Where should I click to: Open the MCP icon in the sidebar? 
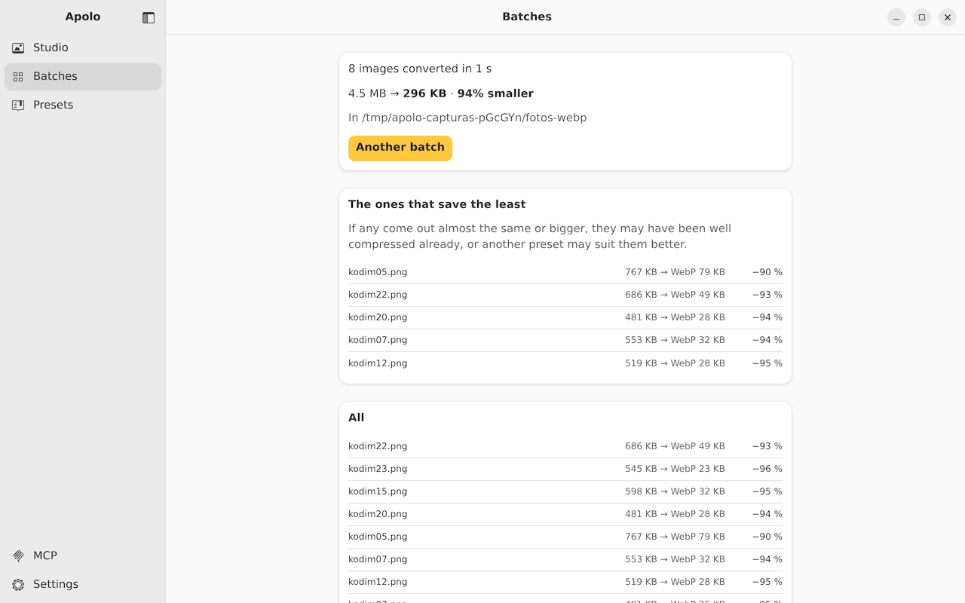point(18,556)
